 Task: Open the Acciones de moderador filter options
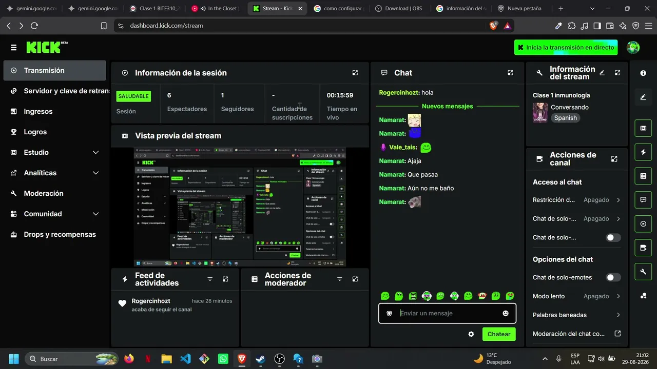(x=339, y=279)
